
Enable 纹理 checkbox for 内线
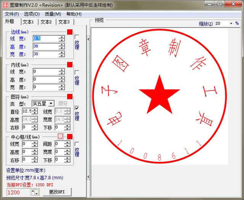[77, 73]
